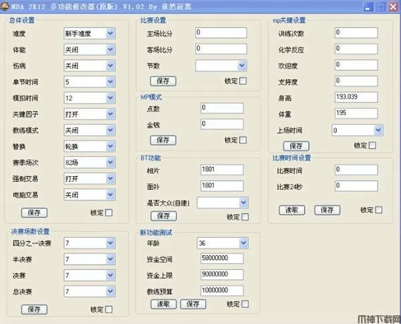Focus the 比赛时间 input field
This screenshot has height=324, width=401.
tap(356, 170)
